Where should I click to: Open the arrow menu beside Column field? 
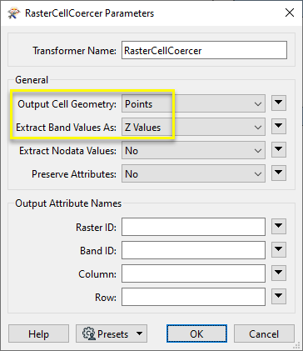coord(279,273)
